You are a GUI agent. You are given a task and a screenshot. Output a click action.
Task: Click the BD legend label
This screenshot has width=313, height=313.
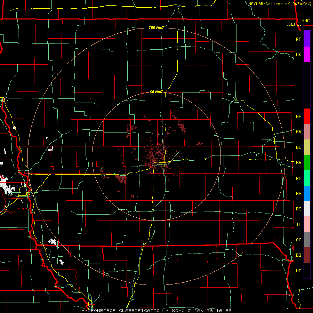pyautogui.click(x=298, y=147)
